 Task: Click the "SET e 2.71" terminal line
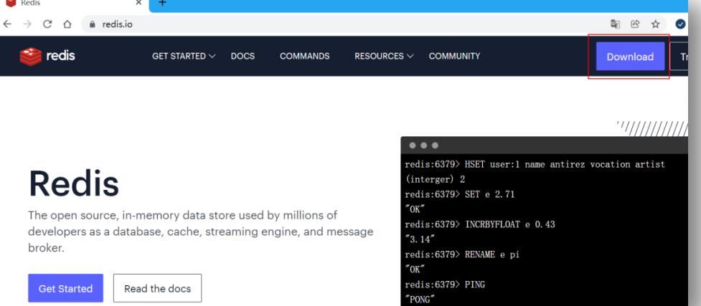click(x=460, y=194)
